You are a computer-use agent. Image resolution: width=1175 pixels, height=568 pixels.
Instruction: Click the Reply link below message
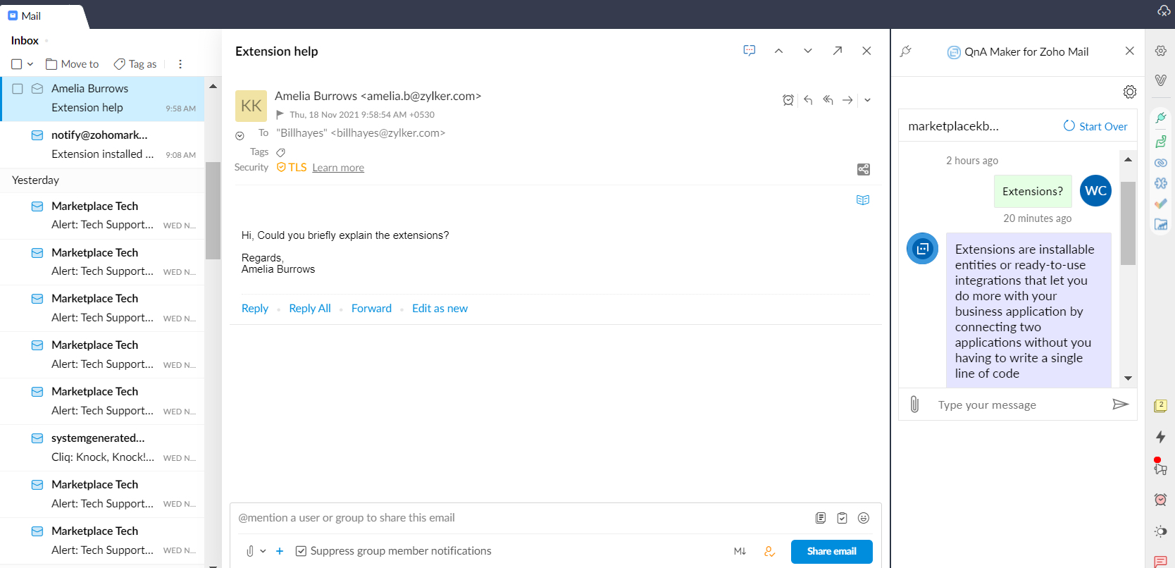click(x=255, y=309)
